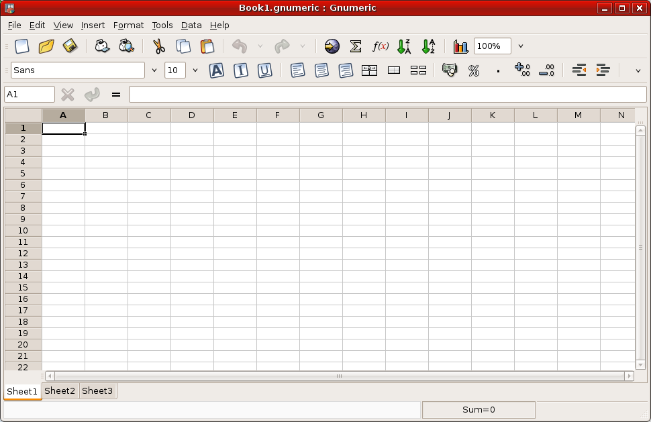Toggle Underline formatting button

point(264,70)
